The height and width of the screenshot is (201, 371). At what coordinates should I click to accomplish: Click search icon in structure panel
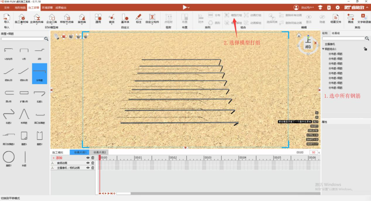pos(367,38)
